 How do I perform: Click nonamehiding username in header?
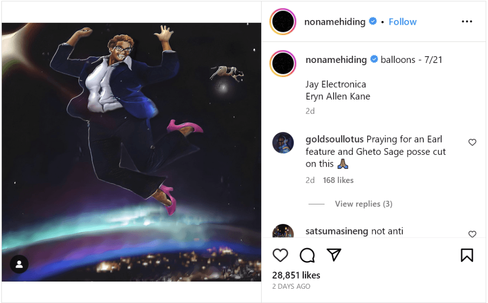pos(335,22)
